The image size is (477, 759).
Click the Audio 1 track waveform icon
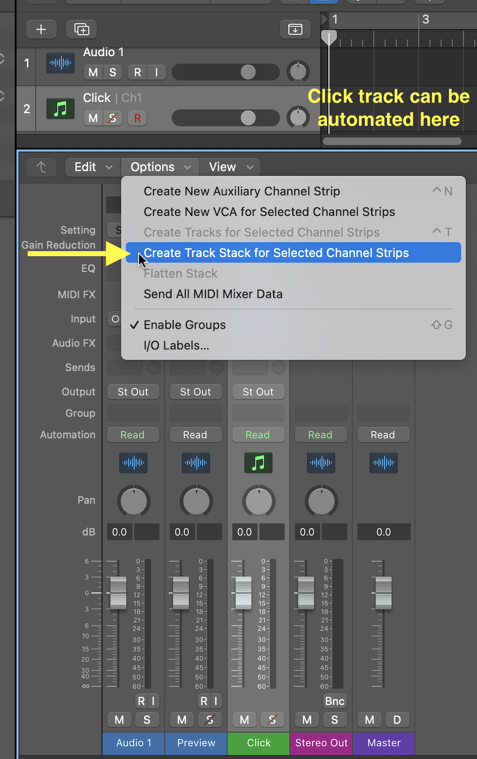[60, 63]
